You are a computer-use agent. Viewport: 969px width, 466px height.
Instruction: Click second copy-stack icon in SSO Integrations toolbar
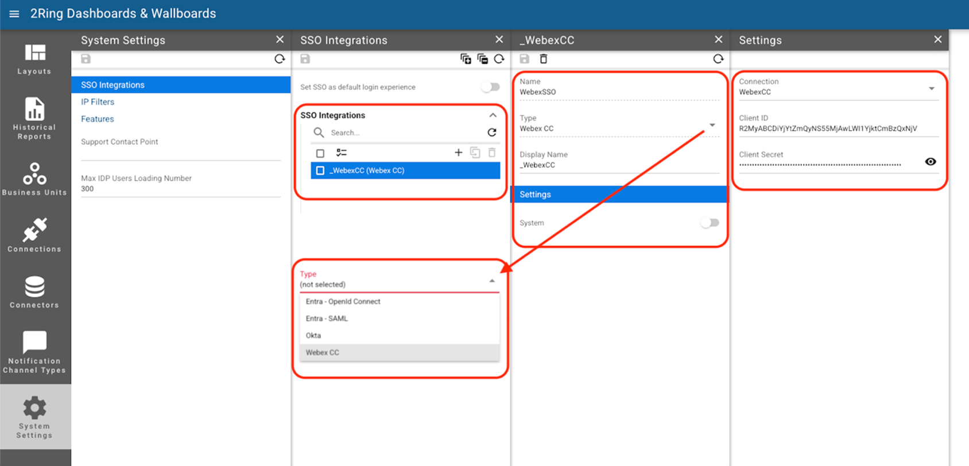482,59
